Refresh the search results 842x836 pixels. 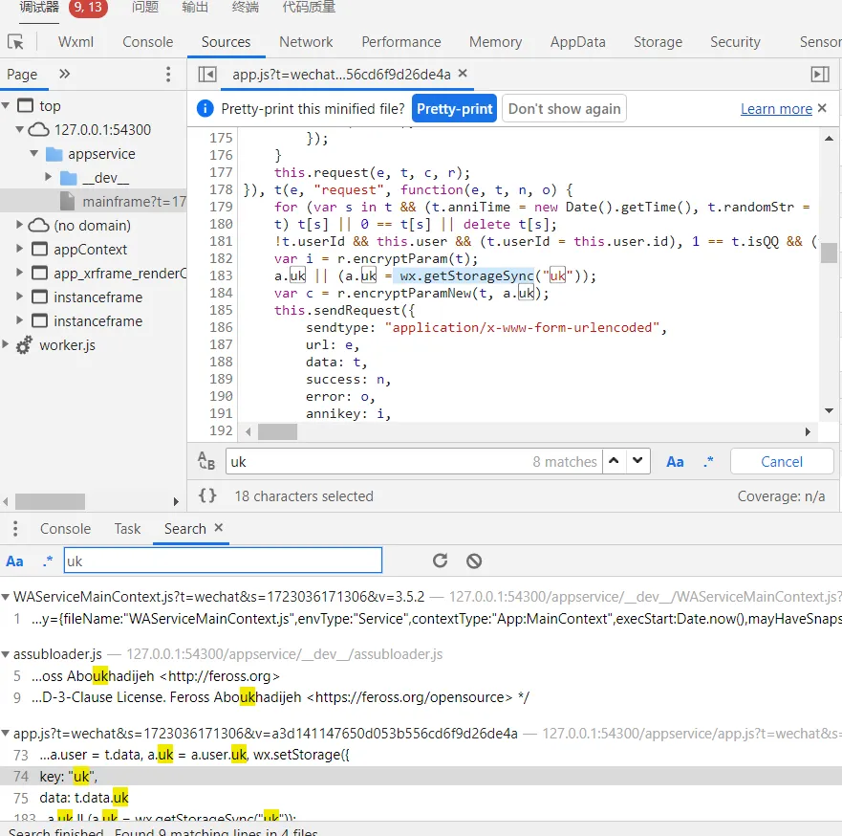(x=441, y=561)
